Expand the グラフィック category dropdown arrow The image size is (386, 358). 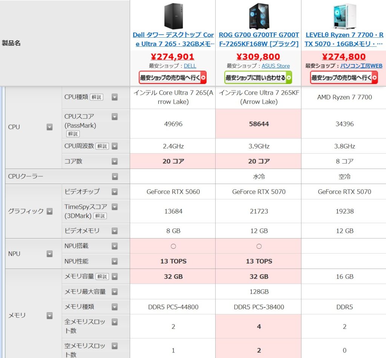point(49,211)
